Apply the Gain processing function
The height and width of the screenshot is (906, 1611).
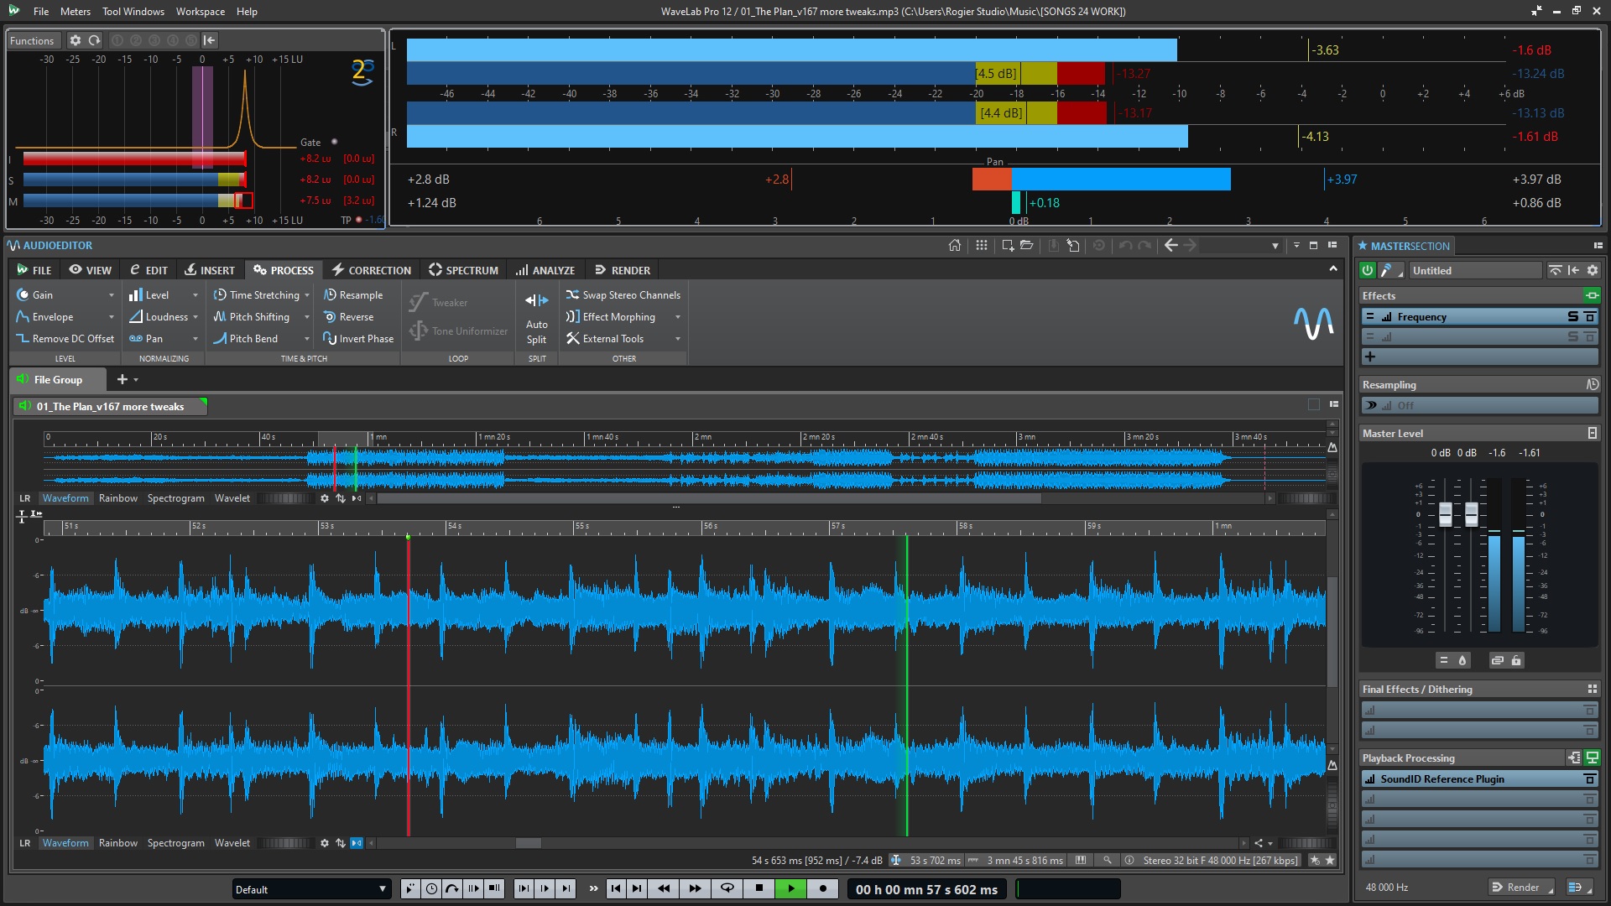pos(41,294)
